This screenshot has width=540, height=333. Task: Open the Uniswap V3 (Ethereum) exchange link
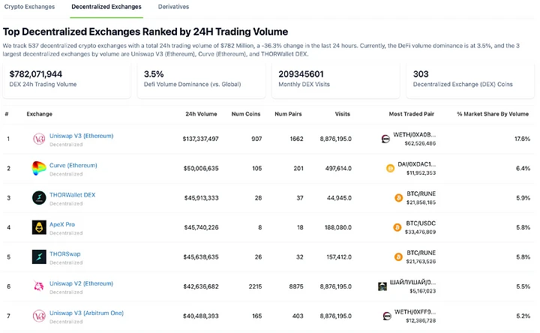click(81, 136)
